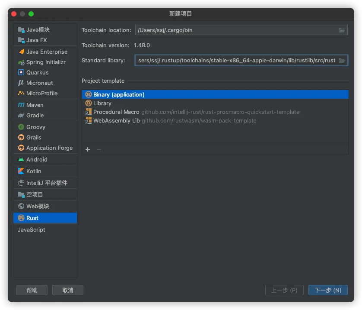Select the Kotlin label in sidebar
This screenshot has height=310, width=362.
(x=34, y=171)
